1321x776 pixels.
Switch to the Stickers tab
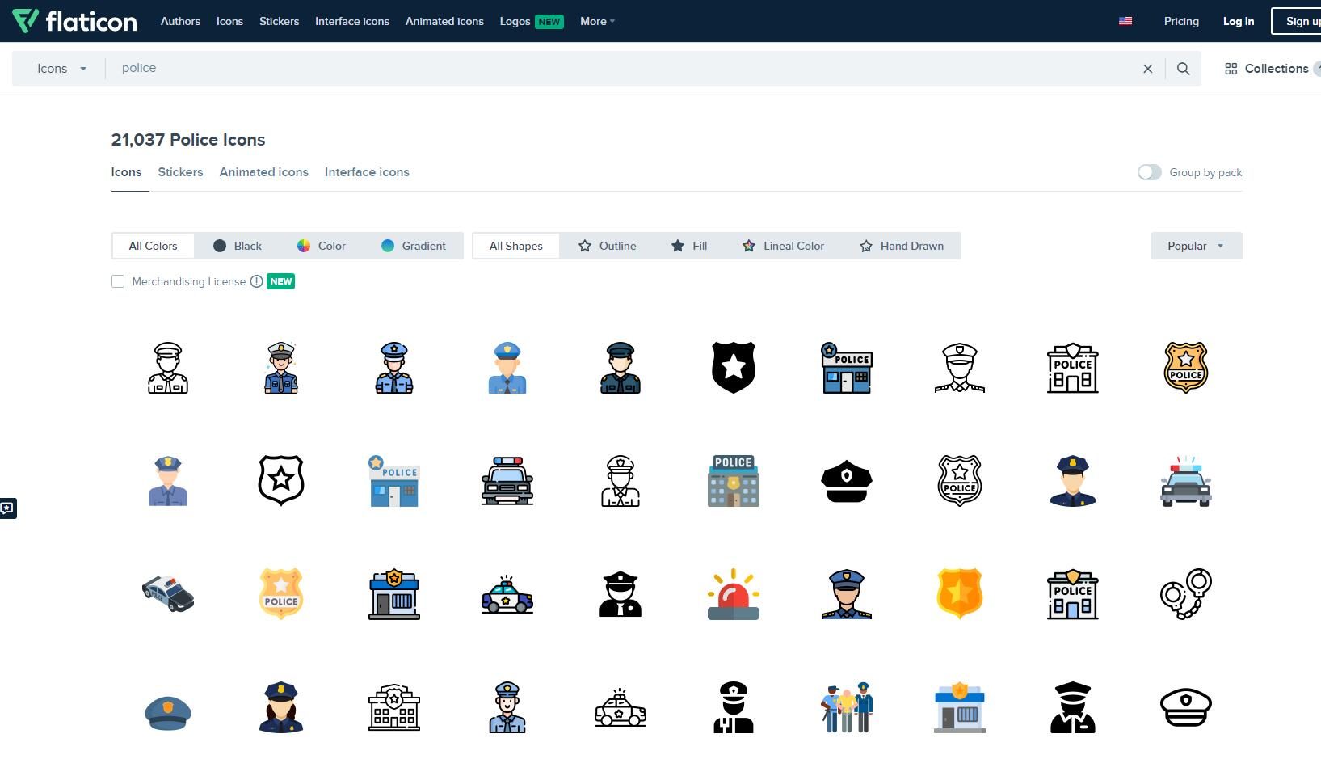(x=180, y=172)
